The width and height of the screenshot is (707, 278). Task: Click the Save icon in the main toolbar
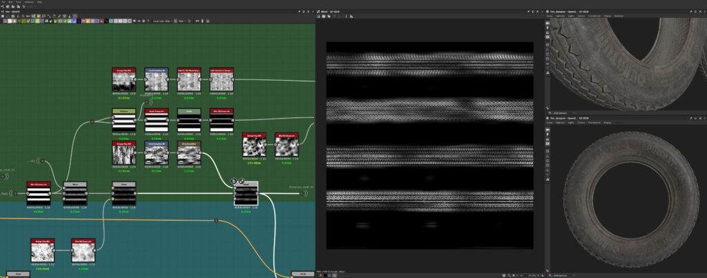click(x=13, y=7)
